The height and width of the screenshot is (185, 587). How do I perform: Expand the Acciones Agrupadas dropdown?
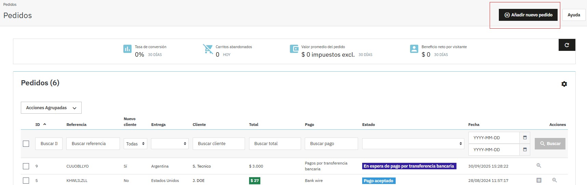point(51,108)
